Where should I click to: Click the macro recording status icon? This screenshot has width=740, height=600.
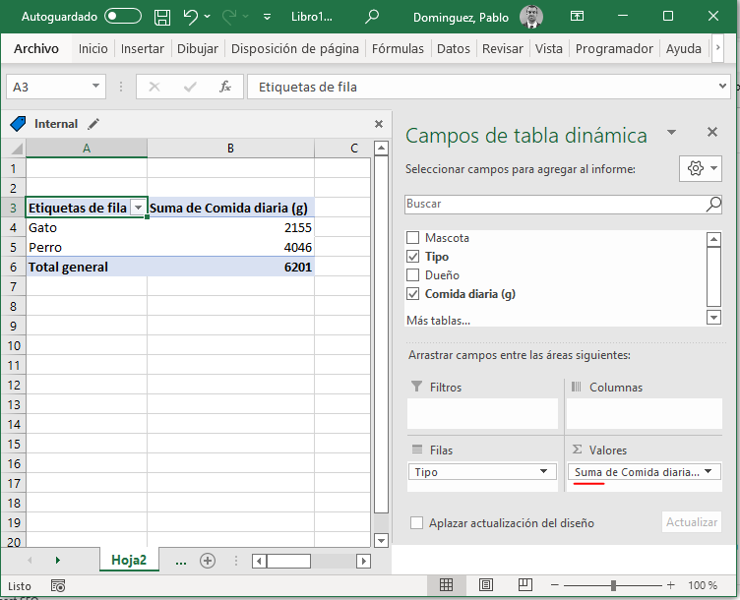click(x=58, y=586)
